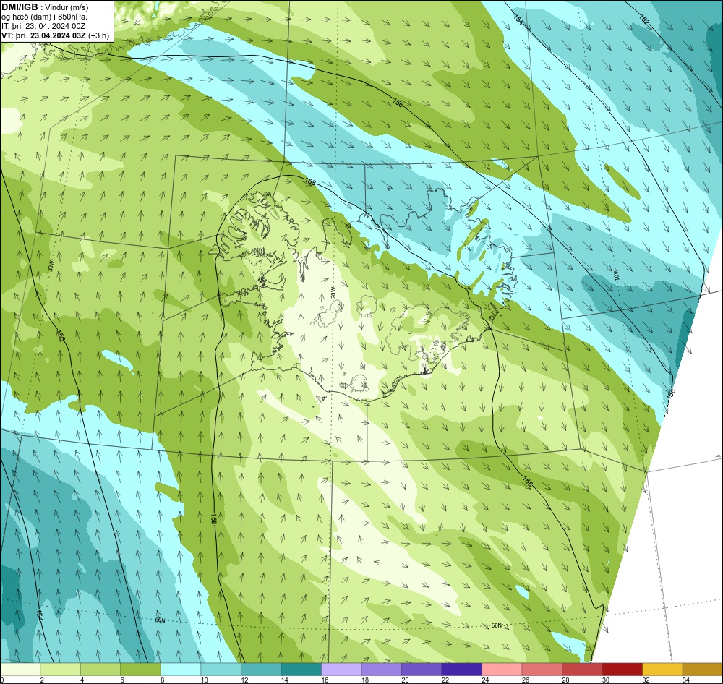Screen dimensions: 723x684
Task: Click the 28–30 m/s red legend swatch
Action: tap(582, 670)
